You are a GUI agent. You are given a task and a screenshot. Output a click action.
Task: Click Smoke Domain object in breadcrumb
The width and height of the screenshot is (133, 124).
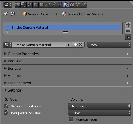click(37, 14)
